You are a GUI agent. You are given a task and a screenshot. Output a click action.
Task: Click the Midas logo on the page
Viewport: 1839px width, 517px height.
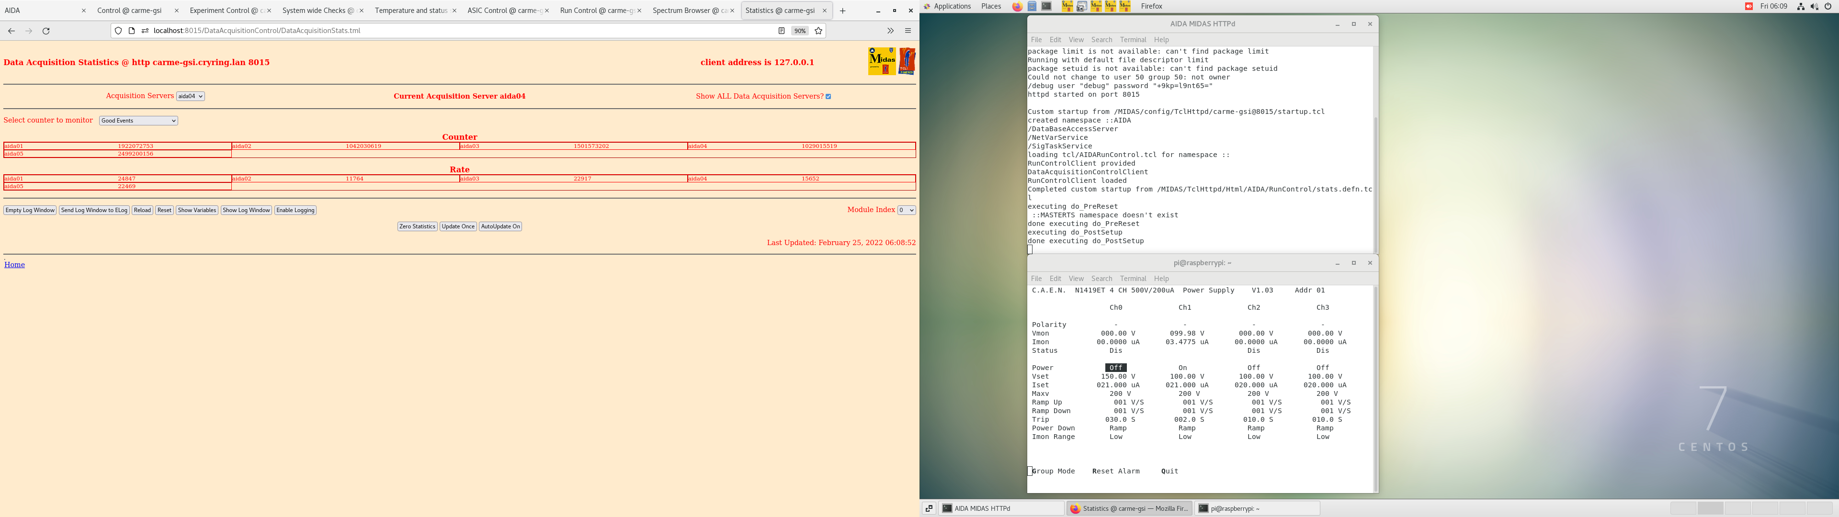pos(882,61)
